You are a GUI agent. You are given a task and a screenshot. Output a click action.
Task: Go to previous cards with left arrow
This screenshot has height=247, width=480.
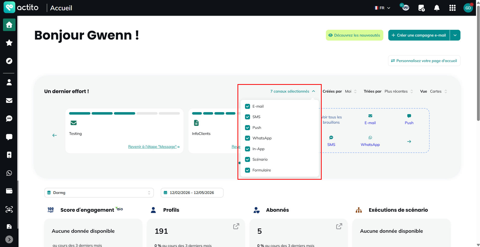(x=55, y=135)
